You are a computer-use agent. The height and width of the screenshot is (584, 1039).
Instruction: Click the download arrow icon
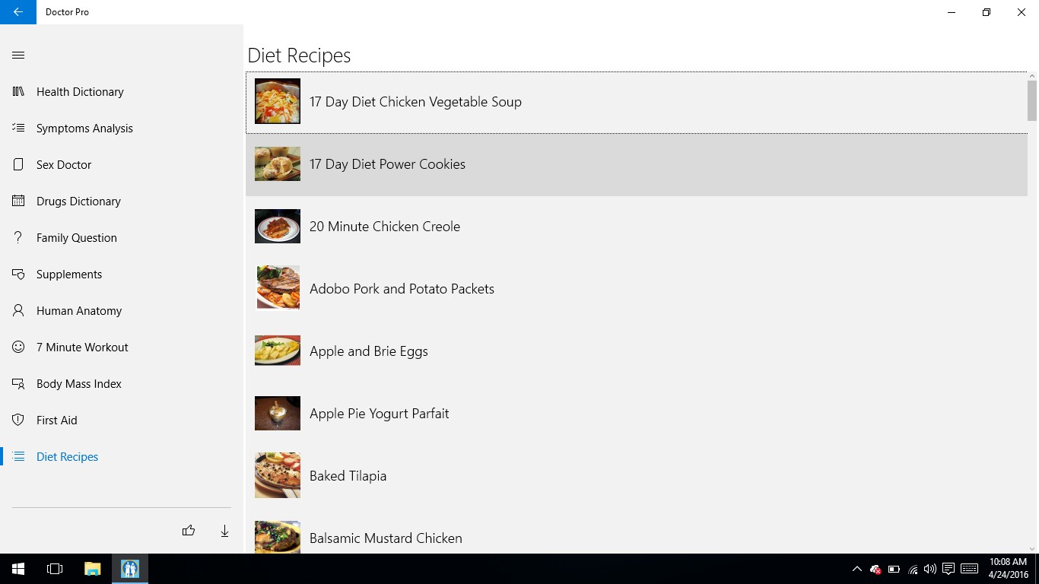point(224,531)
